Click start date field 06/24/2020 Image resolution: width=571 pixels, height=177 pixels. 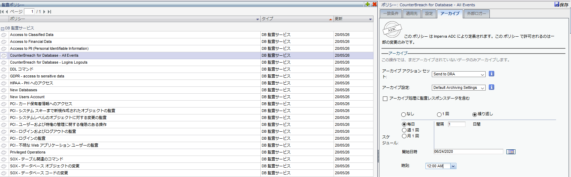(x=468, y=151)
